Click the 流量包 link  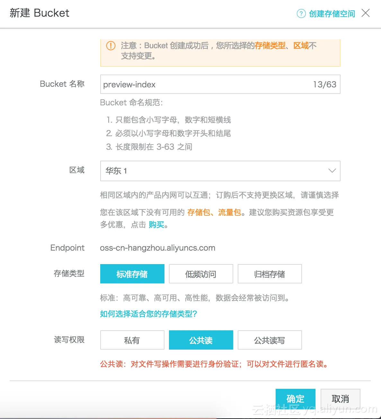229,212
